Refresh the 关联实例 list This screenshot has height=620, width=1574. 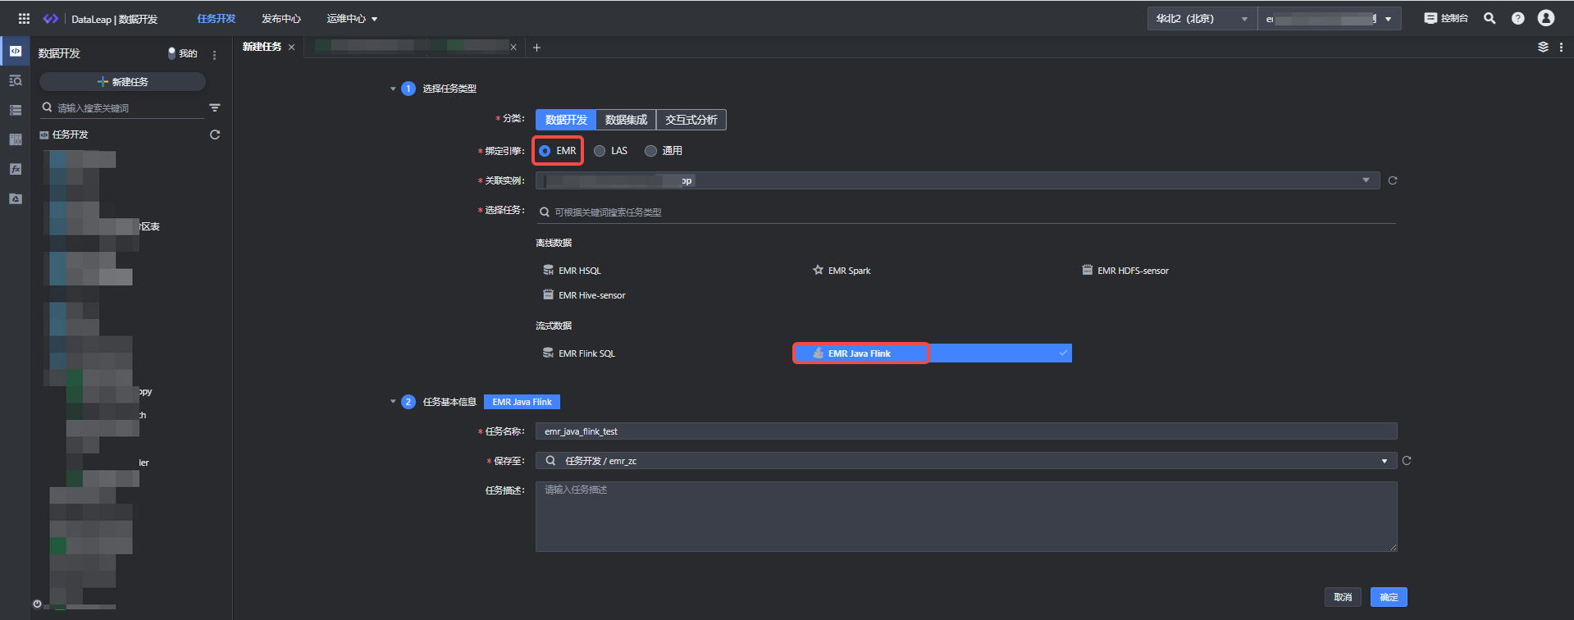(1393, 180)
